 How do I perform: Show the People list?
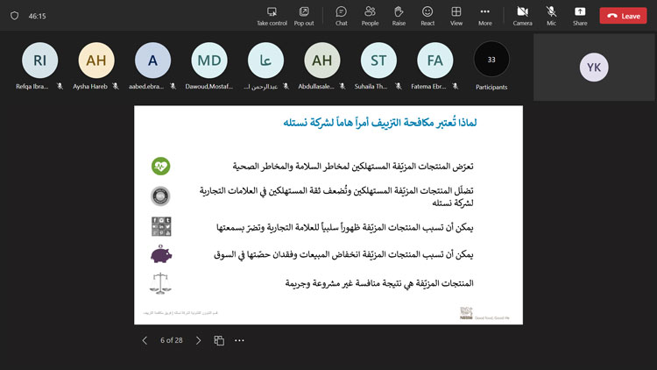click(x=370, y=15)
